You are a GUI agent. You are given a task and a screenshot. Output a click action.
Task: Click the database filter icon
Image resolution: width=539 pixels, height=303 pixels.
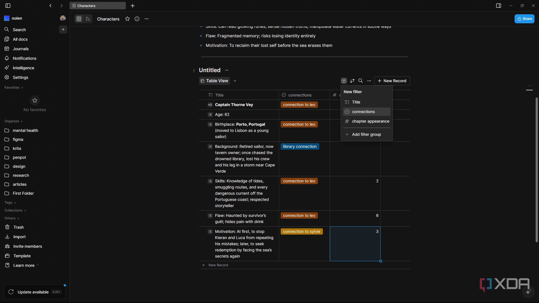pyautogui.click(x=344, y=81)
